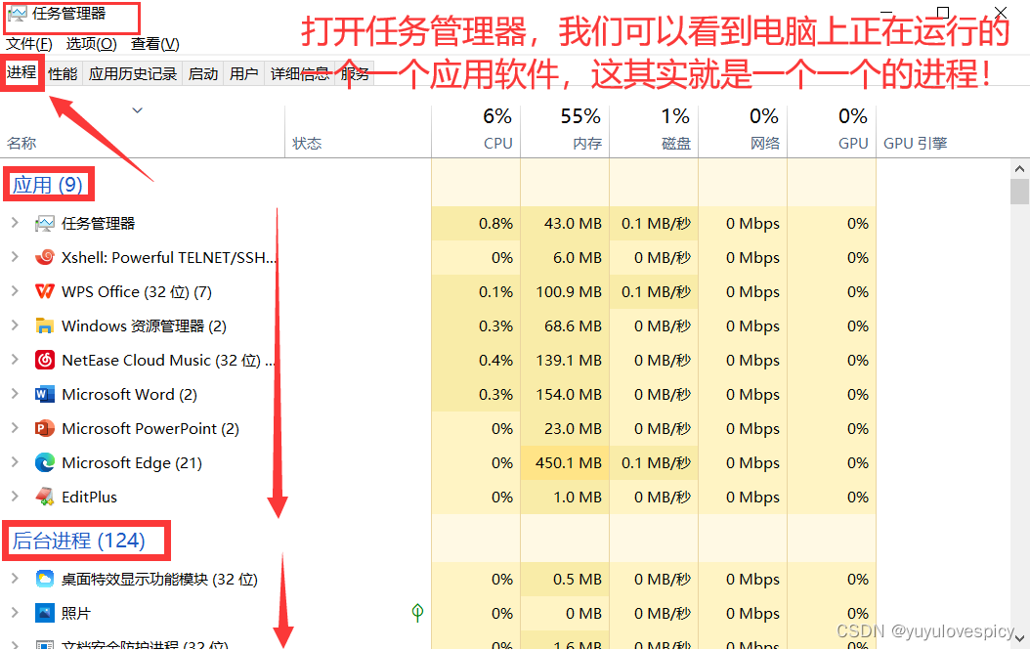Click Microsoft Edge memory value 450.1 MB

569,462
